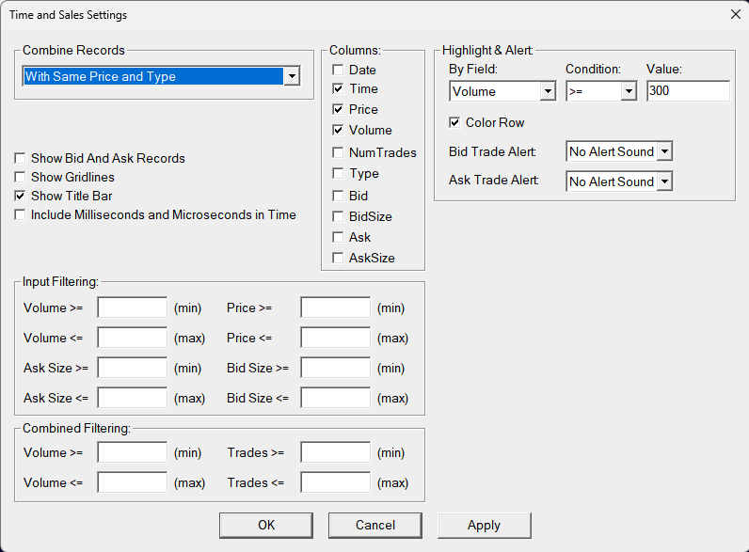Viewport: 749px width, 552px height.
Task: Click the highlight Value input field
Action: pos(688,91)
